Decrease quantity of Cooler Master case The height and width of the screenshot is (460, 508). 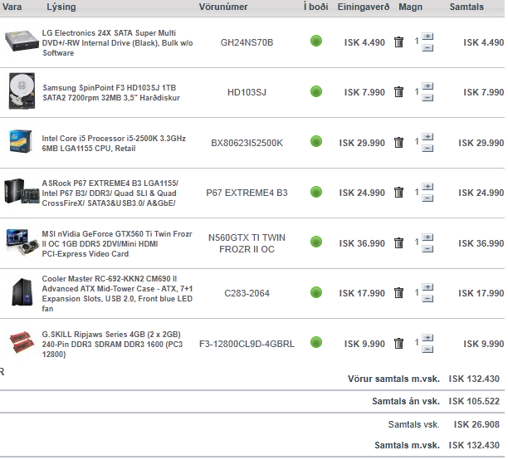point(427,299)
